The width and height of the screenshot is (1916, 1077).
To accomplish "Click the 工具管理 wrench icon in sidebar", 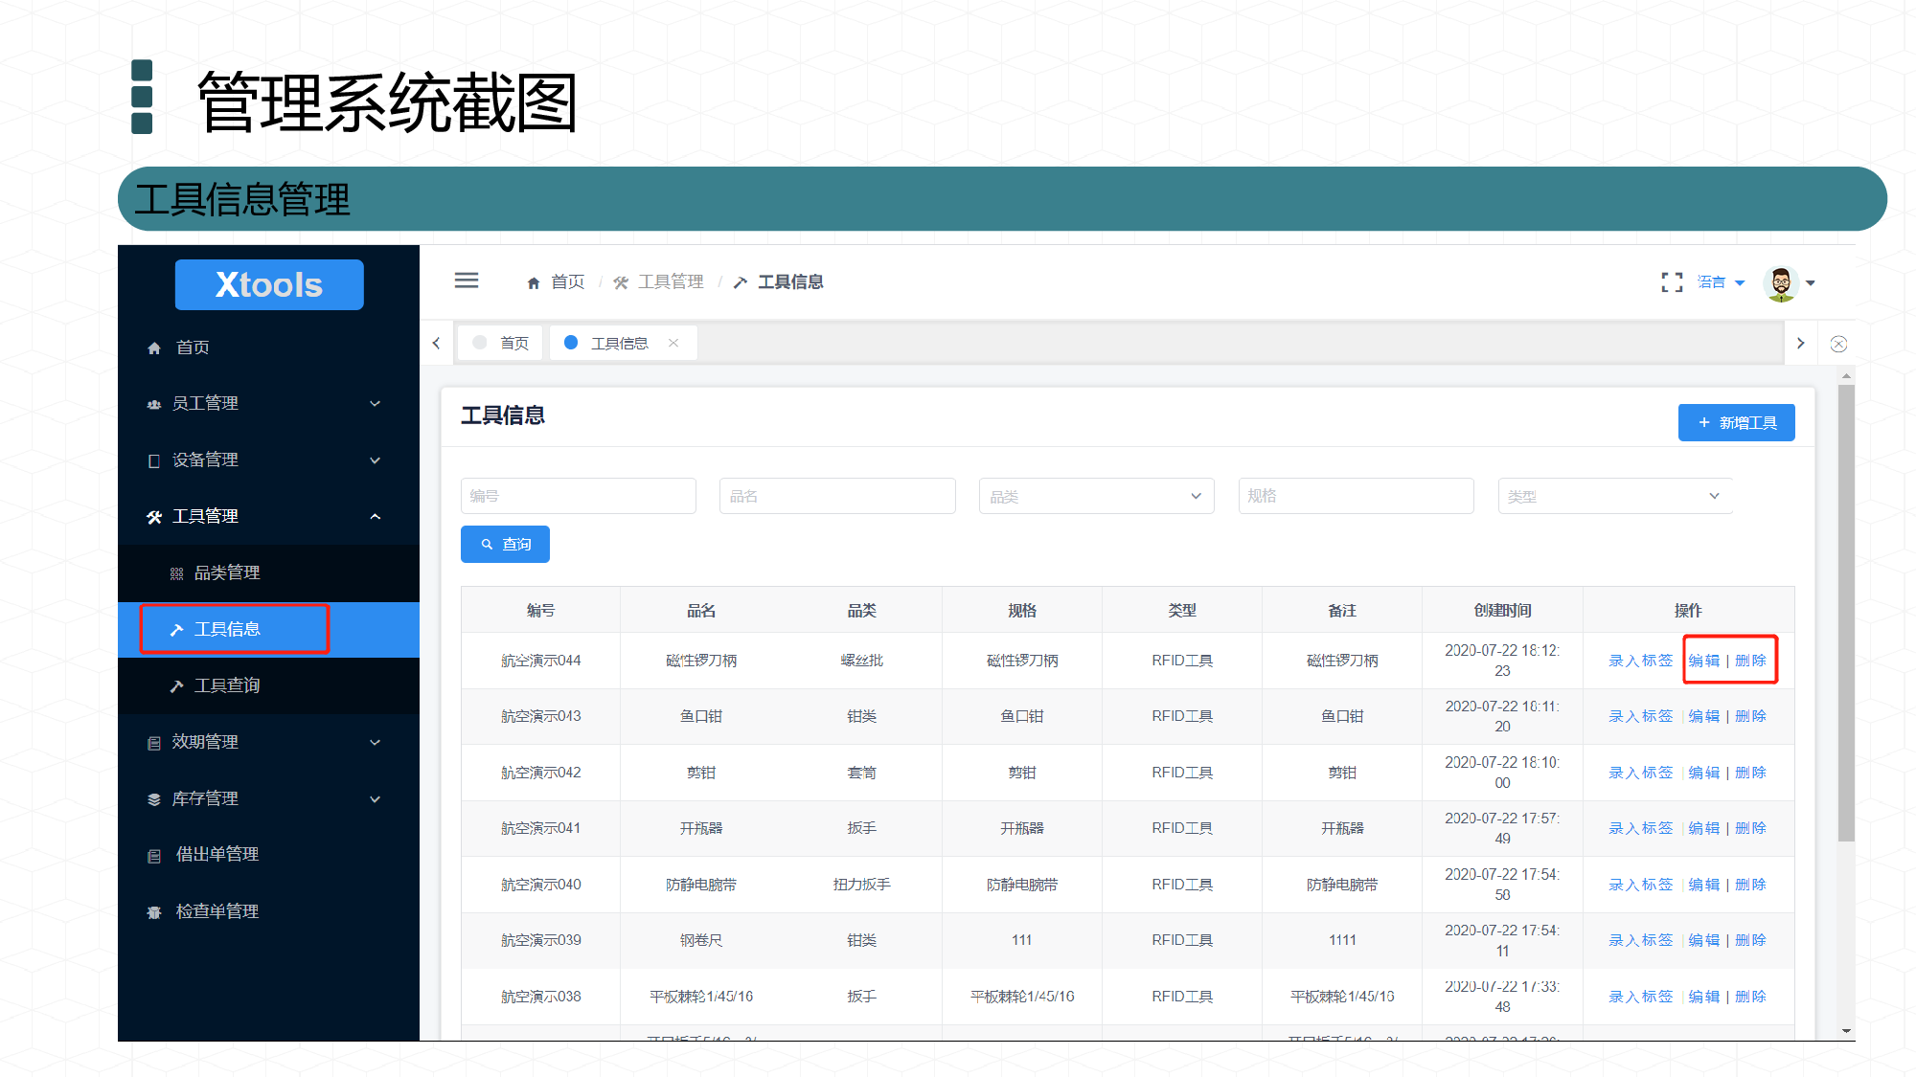I will point(153,517).
